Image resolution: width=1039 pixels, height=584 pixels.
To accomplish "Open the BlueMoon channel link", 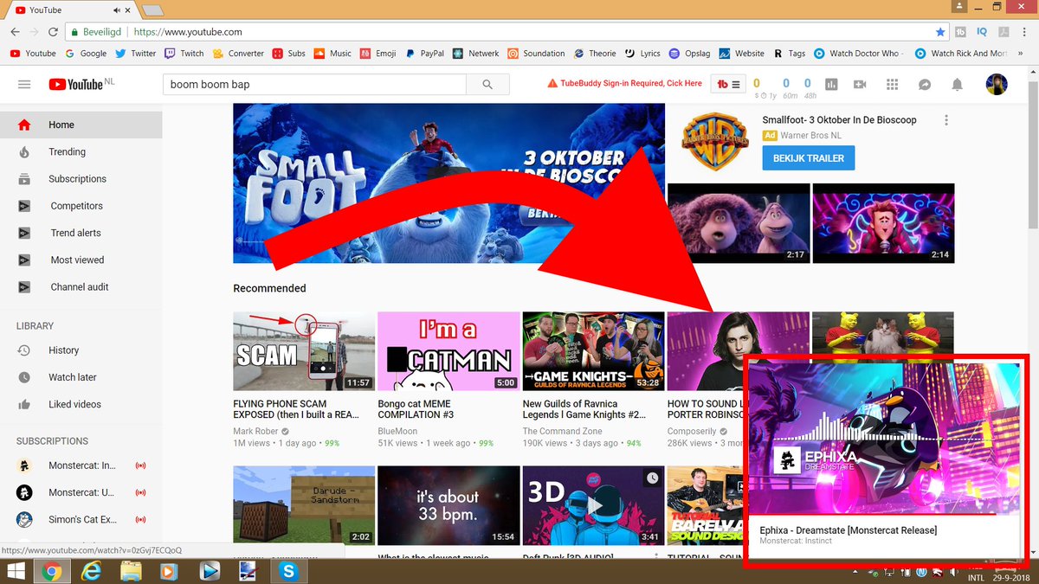I will coord(397,431).
